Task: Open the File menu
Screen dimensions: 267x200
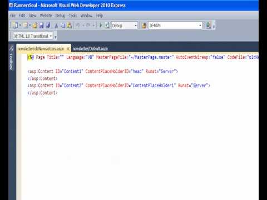Action: (x=13, y=16)
